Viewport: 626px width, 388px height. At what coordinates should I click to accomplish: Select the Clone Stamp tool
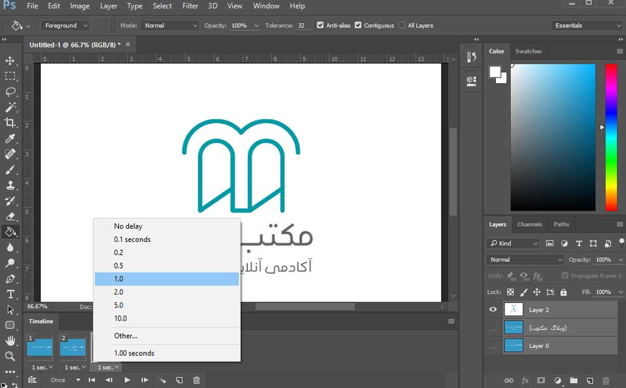coord(10,185)
